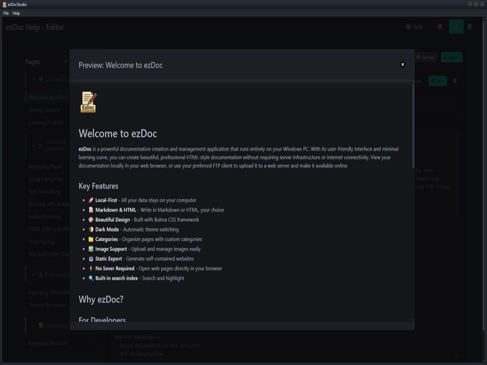This screenshot has height=365, width=487.
Task: Click the Creating Content pencil icon
Action: click(41, 145)
